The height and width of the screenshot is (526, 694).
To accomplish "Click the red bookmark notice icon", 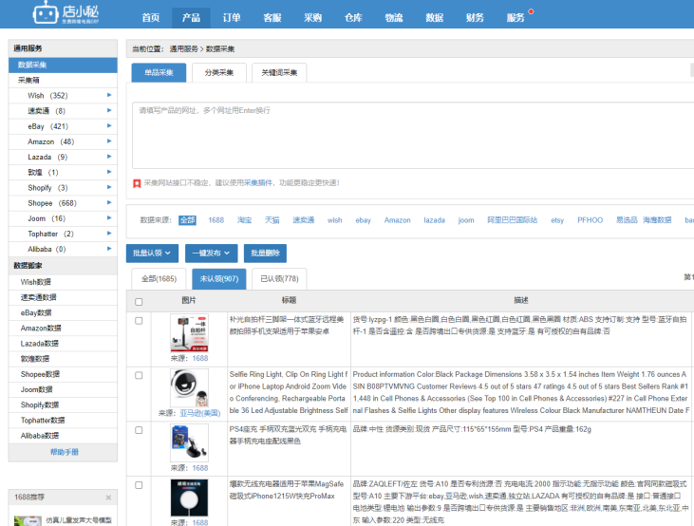I will coord(137,183).
